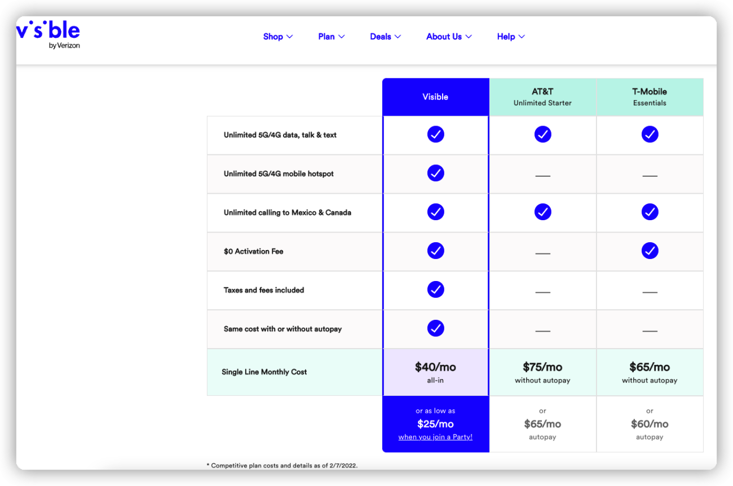733x486 pixels.
Task: Click the '$0 Activation Fee' label
Action: pos(253,252)
